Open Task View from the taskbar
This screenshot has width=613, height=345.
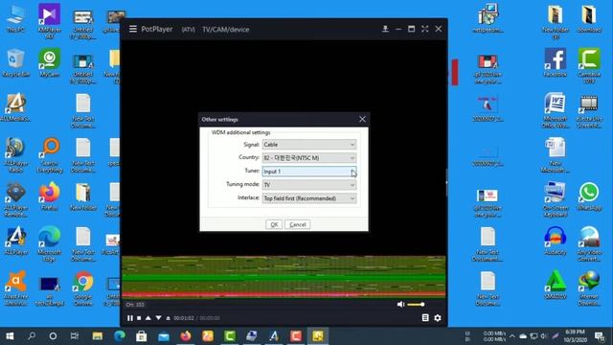pos(75,336)
